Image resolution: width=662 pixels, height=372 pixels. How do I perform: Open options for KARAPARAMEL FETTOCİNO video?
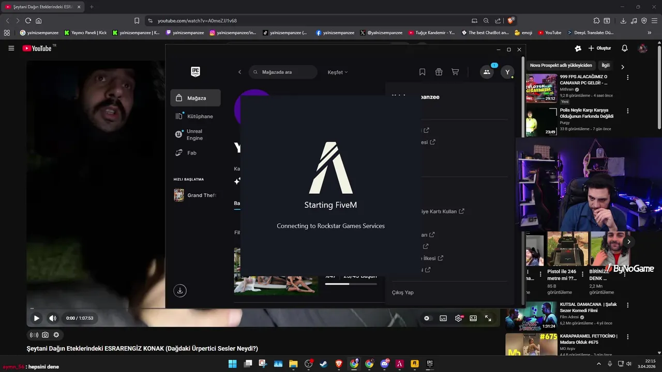[x=628, y=337]
